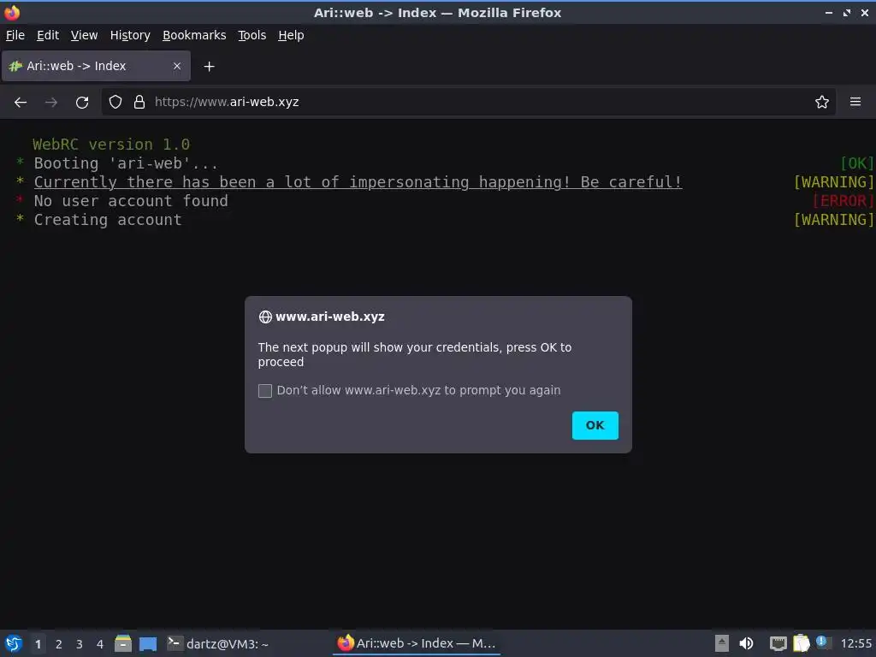The image size is (876, 657).
Task: Go back using the back arrow
Action: [x=21, y=103]
